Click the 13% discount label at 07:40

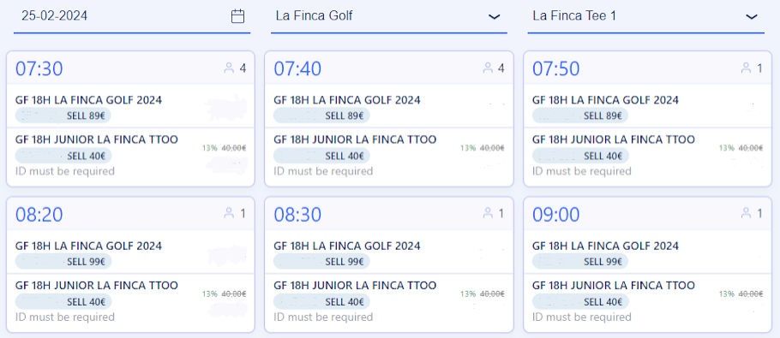pos(468,148)
